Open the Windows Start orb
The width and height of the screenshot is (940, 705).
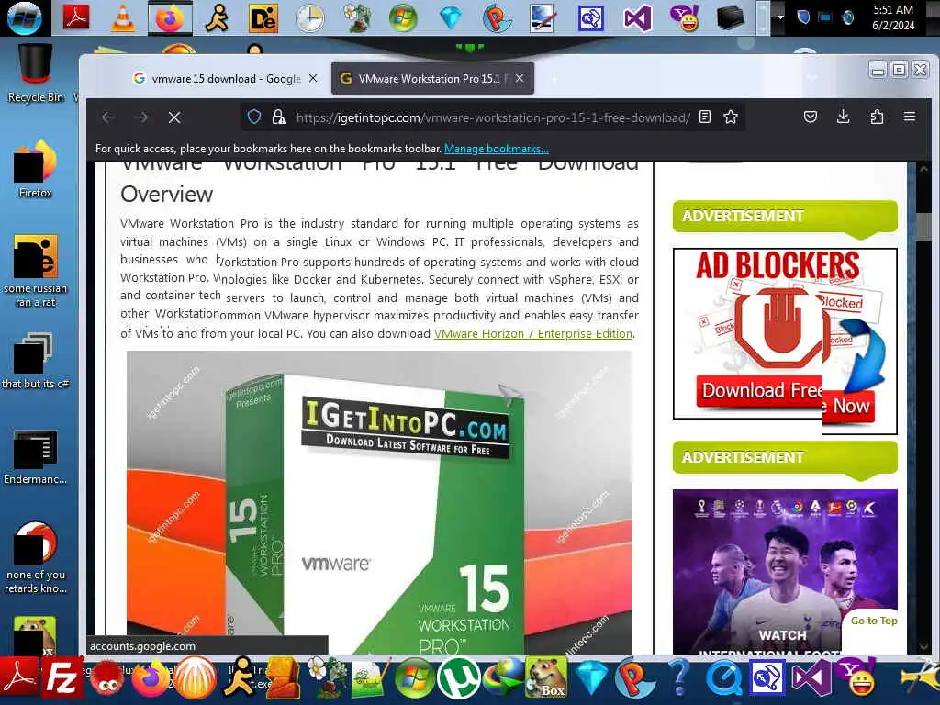pos(25,18)
